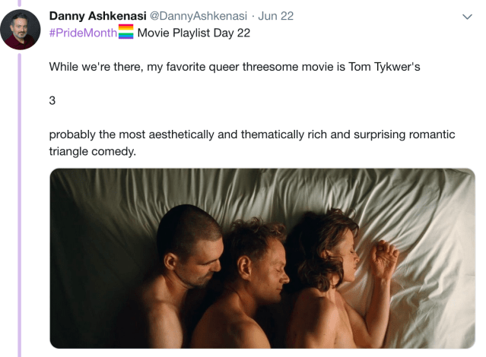This screenshot has height=357, width=486.
Task: Click the standalone "3" movie title
Action: click(x=52, y=100)
